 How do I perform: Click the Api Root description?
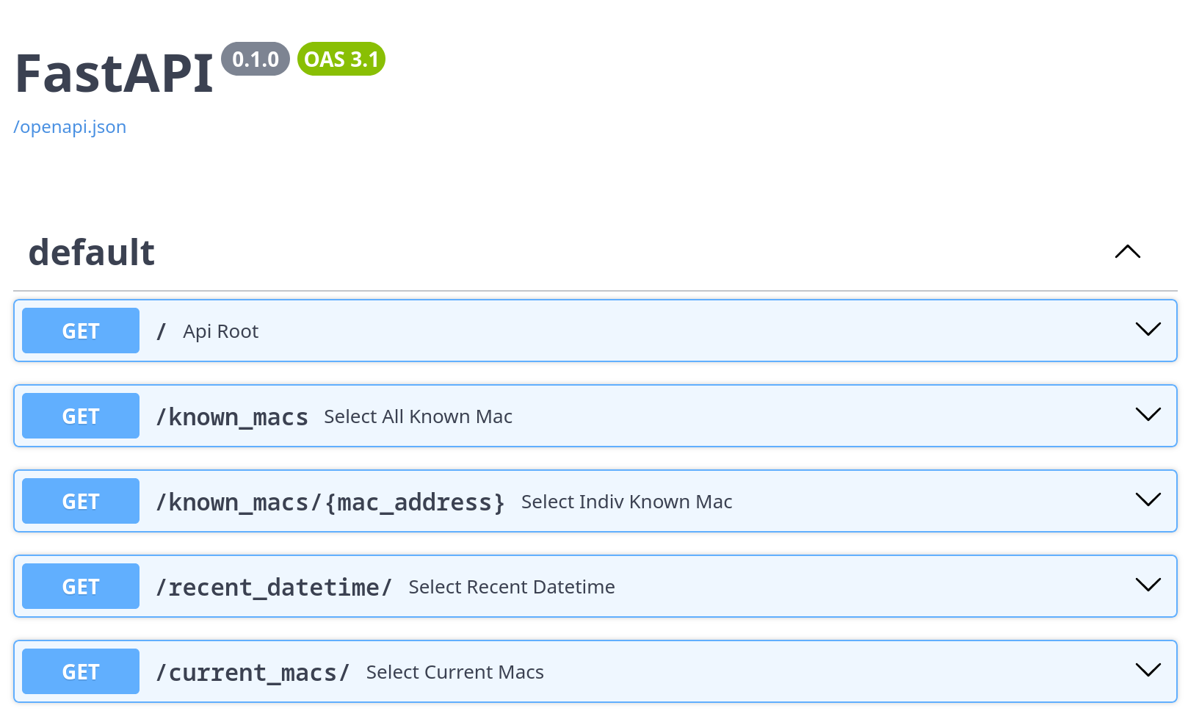[x=221, y=331]
